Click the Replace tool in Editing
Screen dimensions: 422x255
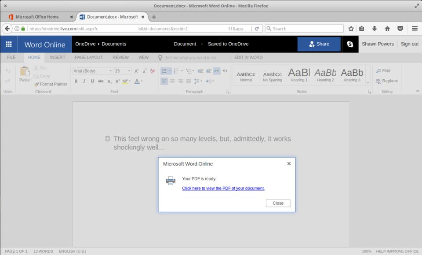point(386,81)
